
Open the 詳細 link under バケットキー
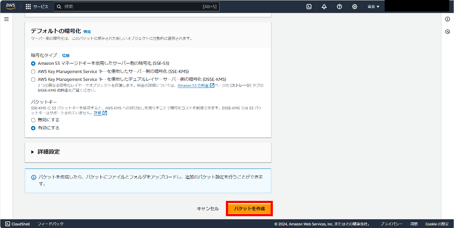[x=97, y=113]
